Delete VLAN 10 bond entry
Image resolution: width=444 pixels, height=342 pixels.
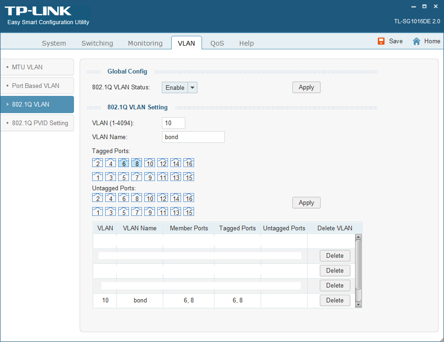(x=335, y=301)
